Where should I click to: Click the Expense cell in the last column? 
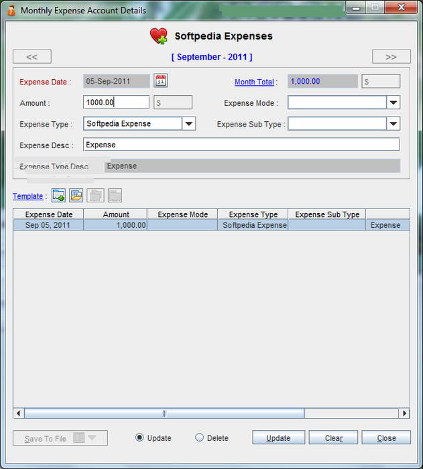(x=387, y=225)
